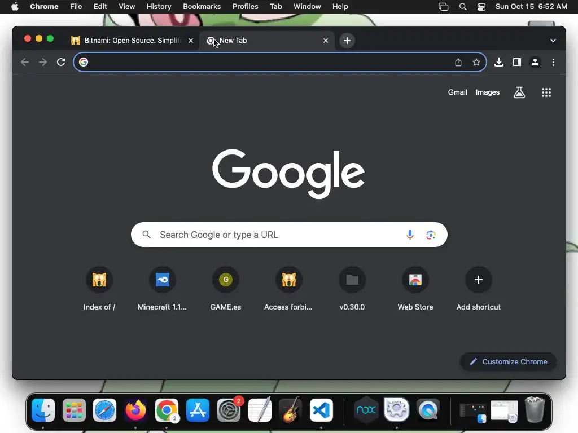Open the File menu
This screenshot has width=578, height=433.
pyautogui.click(x=76, y=7)
